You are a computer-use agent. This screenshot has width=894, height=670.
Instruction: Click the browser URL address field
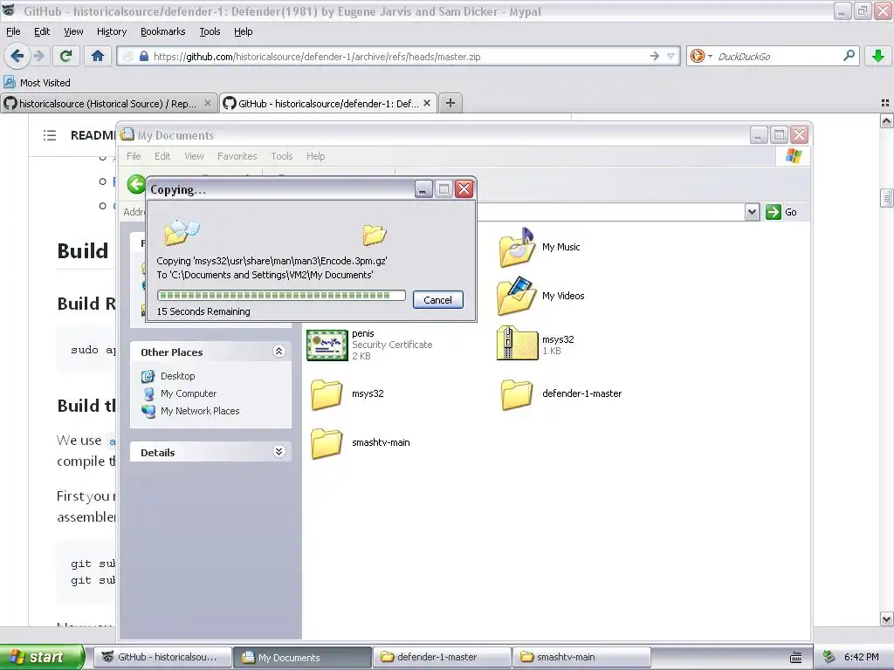399,56
